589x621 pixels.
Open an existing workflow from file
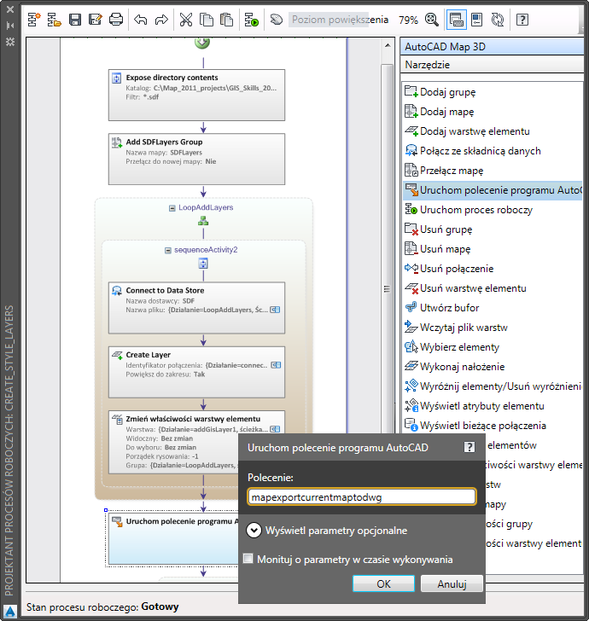(54, 20)
